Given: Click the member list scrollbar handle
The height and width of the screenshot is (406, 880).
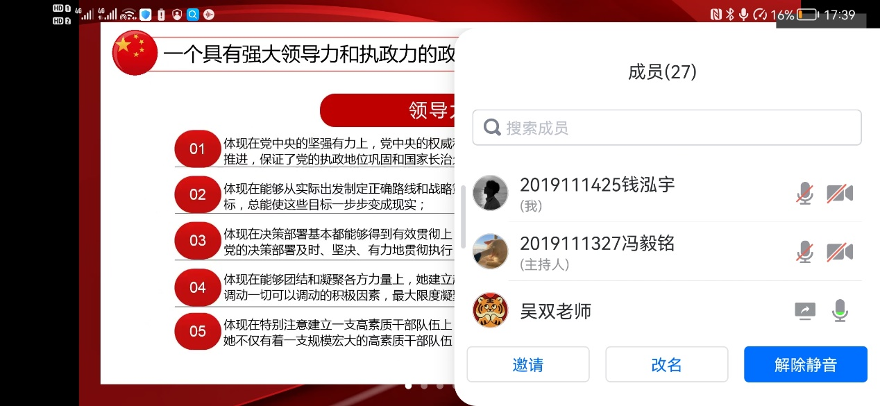Looking at the screenshot, I should coord(463,217).
